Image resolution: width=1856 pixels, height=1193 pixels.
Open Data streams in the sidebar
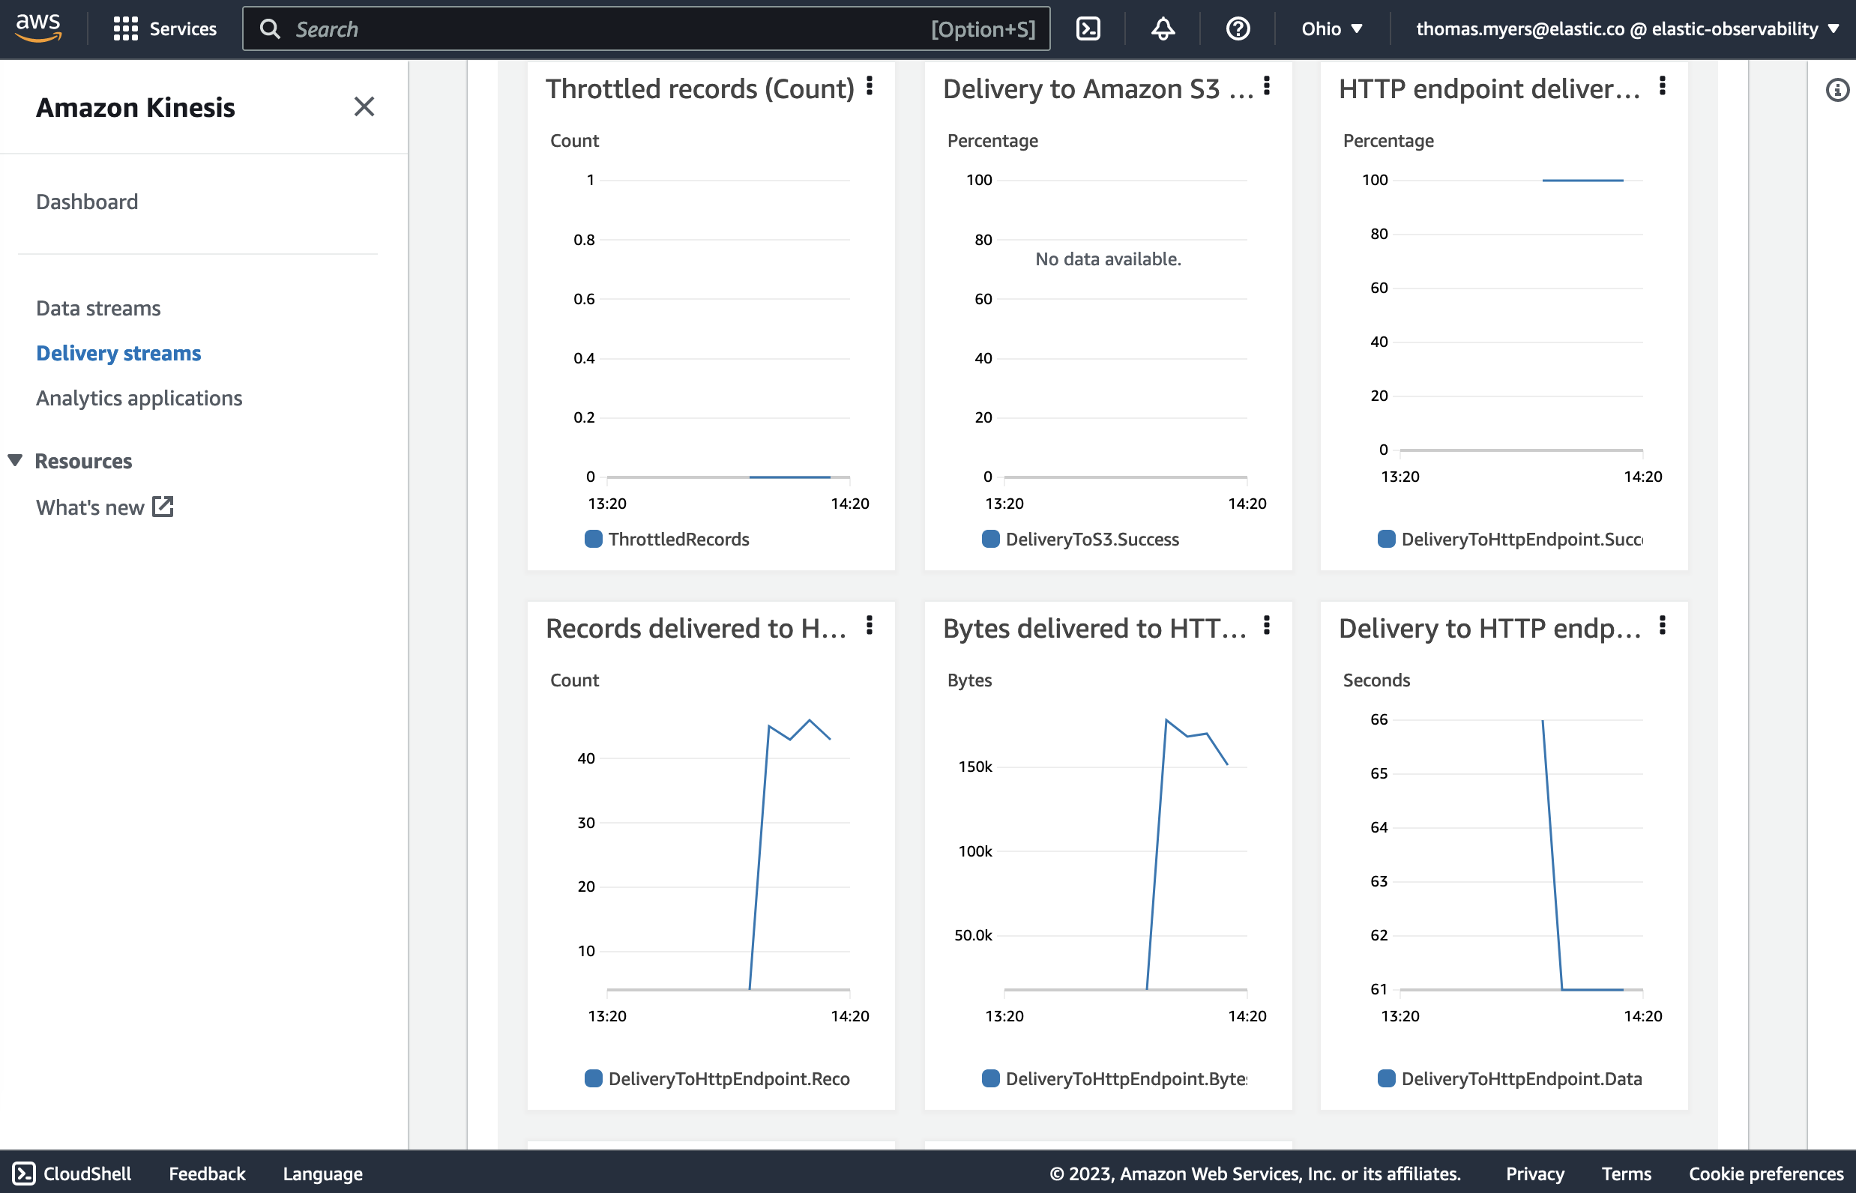[x=97, y=307]
